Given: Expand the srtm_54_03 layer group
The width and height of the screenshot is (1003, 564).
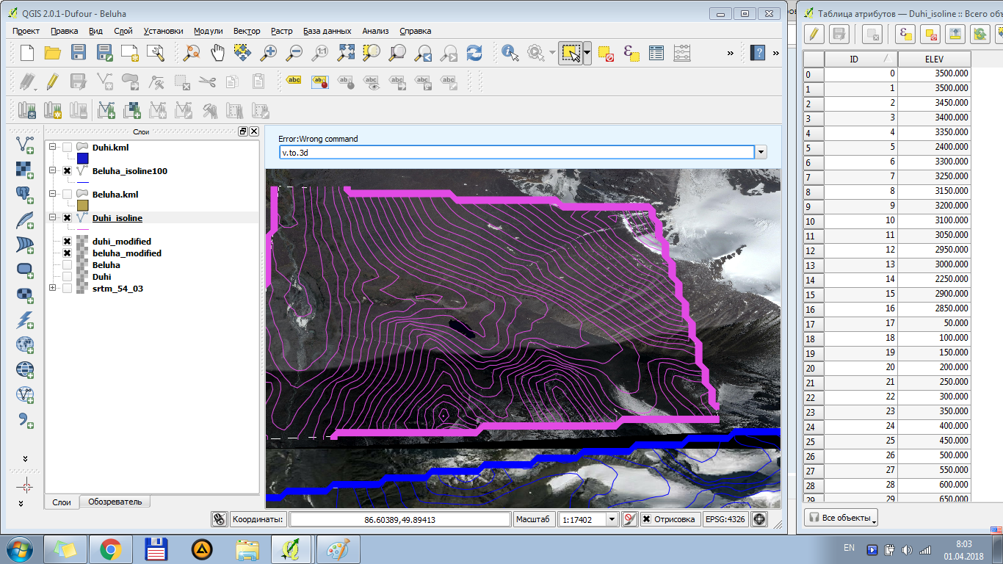Looking at the screenshot, I should 53,289.
